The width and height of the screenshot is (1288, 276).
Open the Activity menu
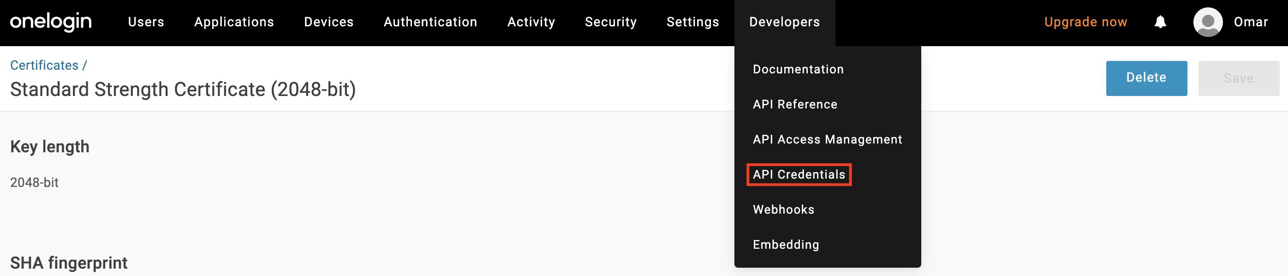pyautogui.click(x=531, y=22)
